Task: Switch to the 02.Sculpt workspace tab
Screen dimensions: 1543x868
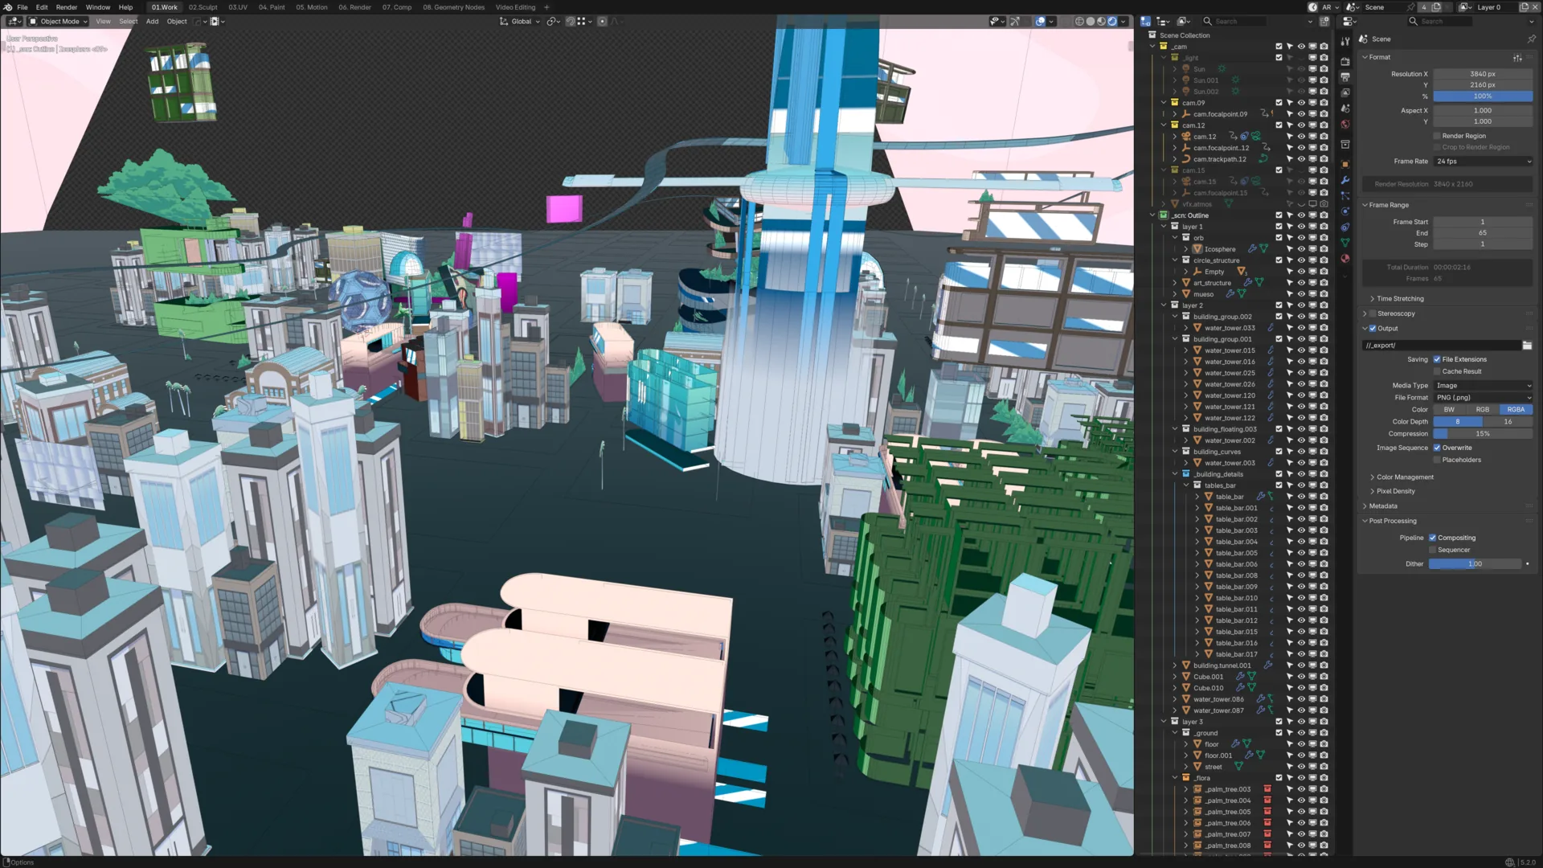Action: (203, 7)
